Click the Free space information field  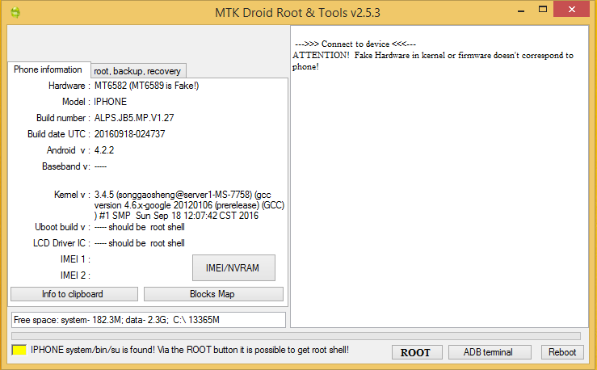149,320
